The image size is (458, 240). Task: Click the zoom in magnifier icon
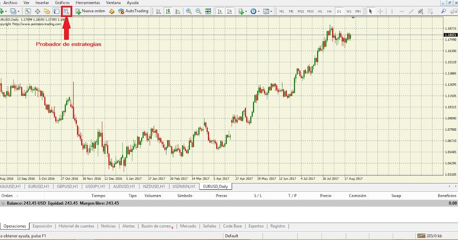[189, 11]
